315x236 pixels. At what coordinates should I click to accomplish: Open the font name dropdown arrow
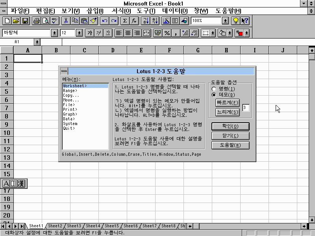pos(54,33)
